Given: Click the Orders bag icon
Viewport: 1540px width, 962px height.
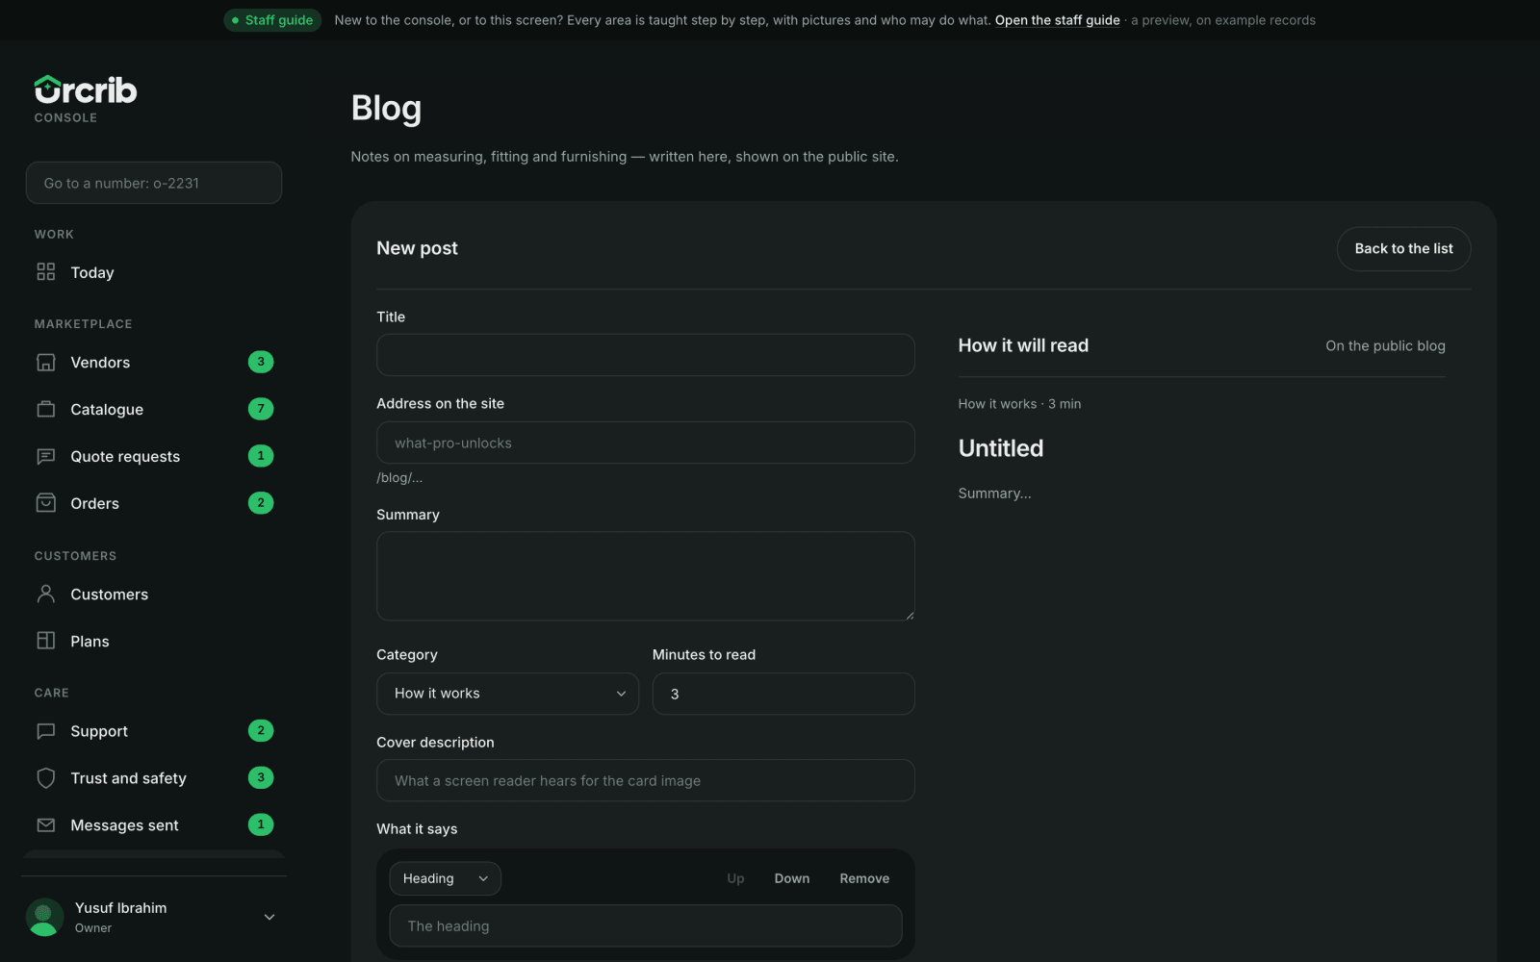Looking at the screenshot, I should (45, 503).
